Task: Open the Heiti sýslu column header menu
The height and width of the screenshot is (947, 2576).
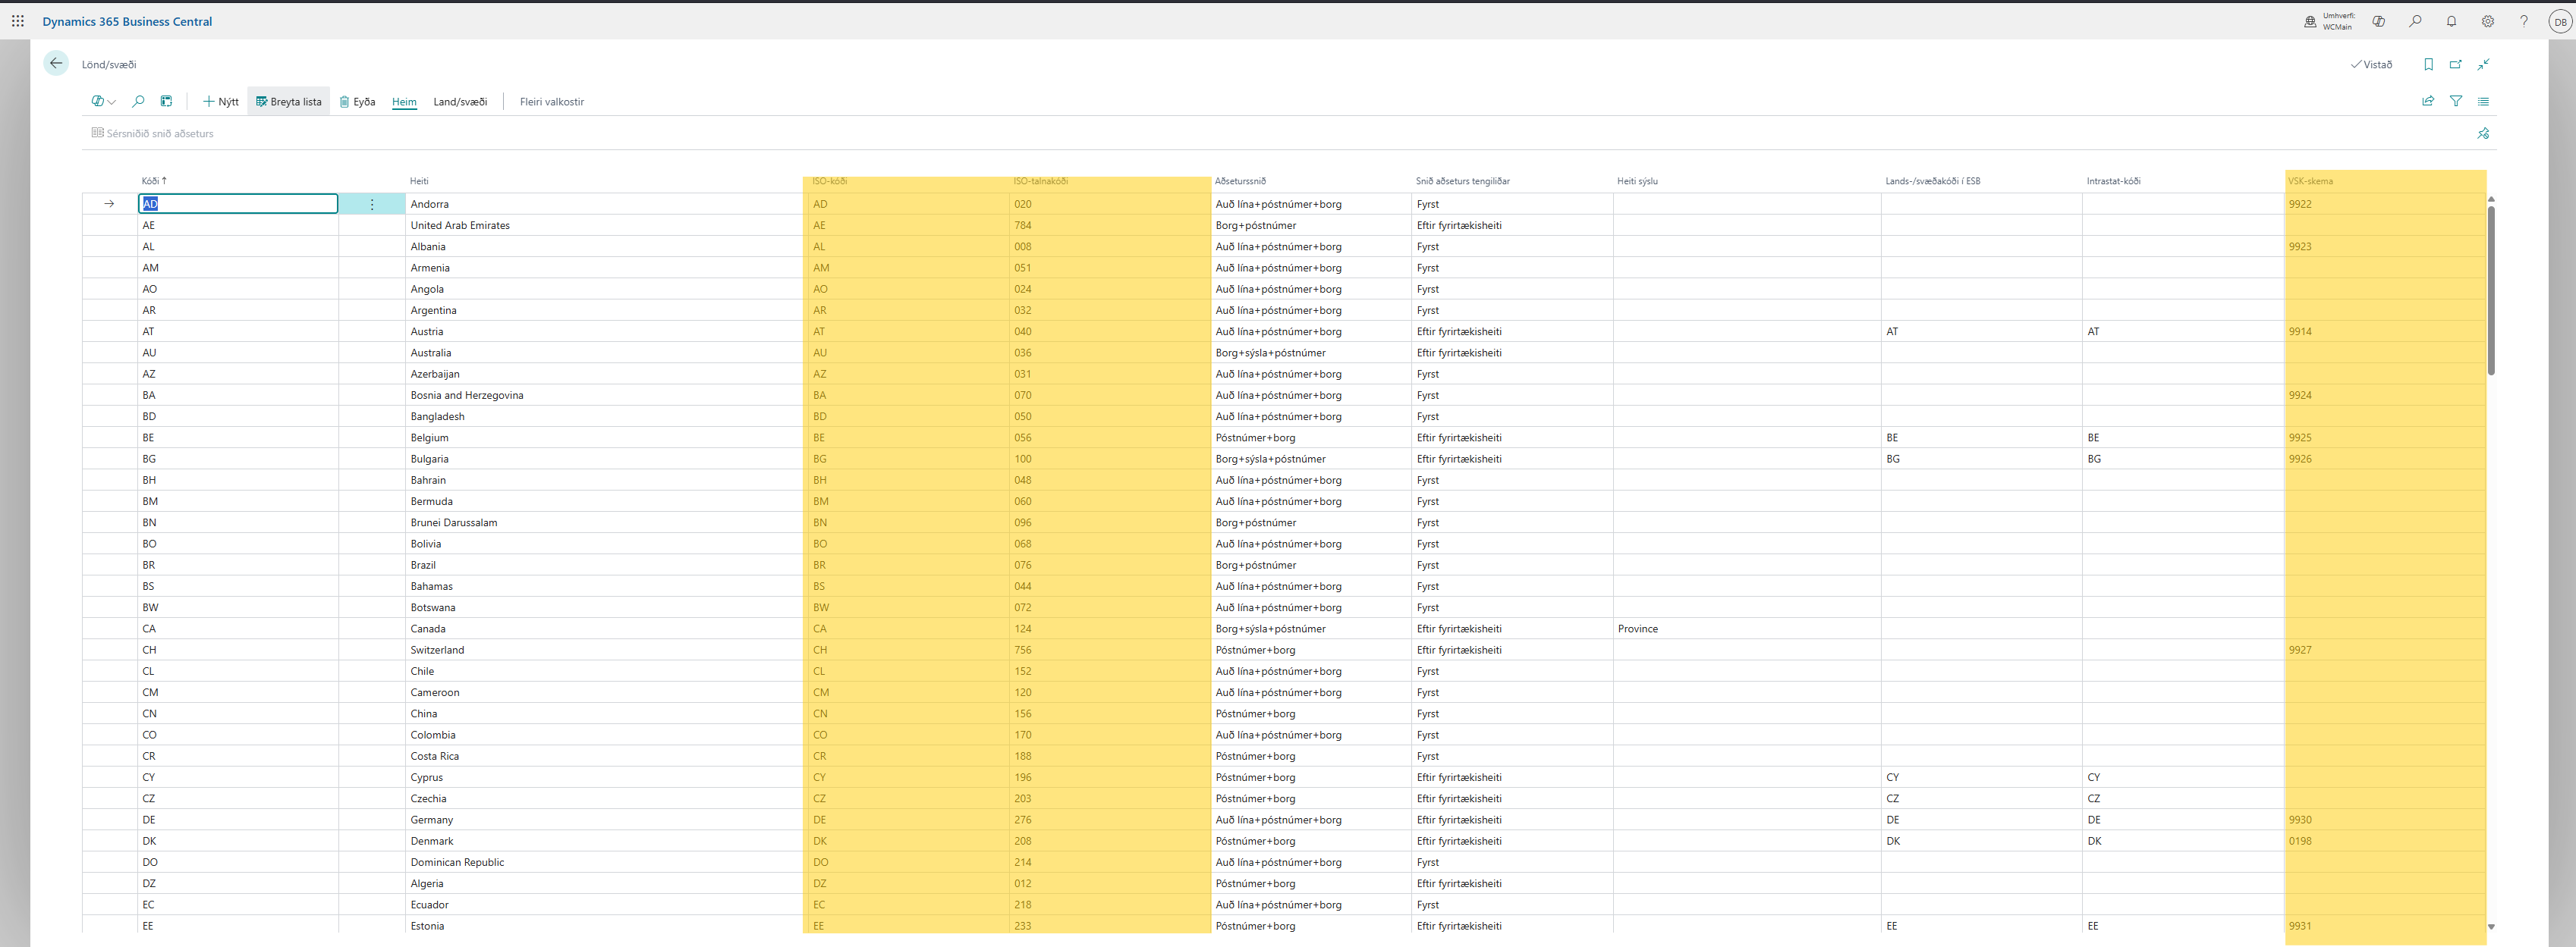Action: point(1637,180)
